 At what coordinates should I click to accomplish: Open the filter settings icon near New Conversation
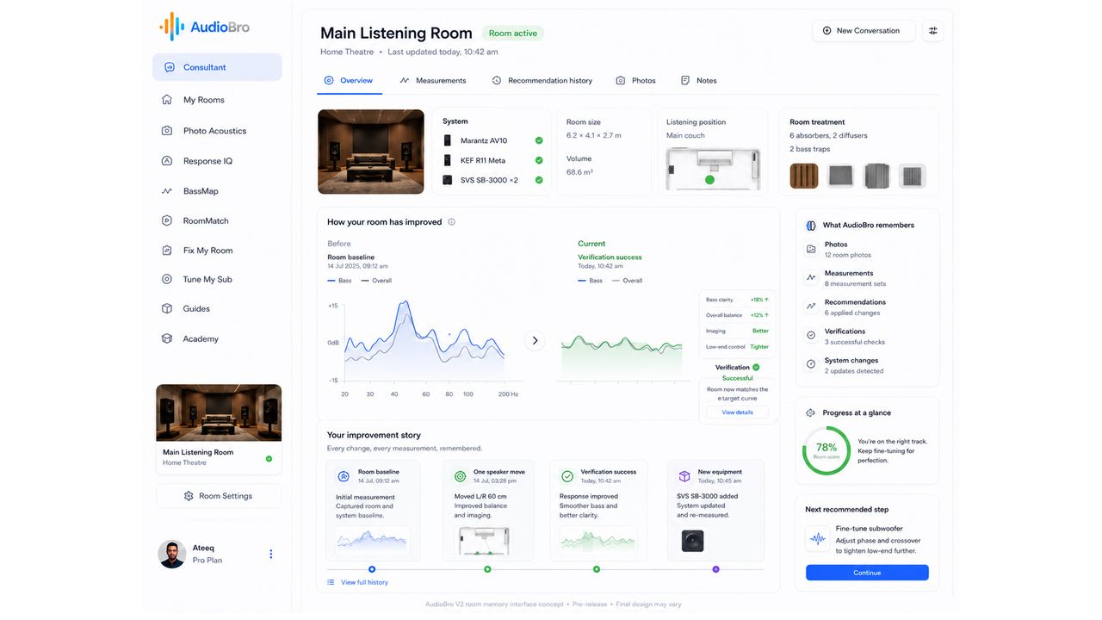click(932, 31)
